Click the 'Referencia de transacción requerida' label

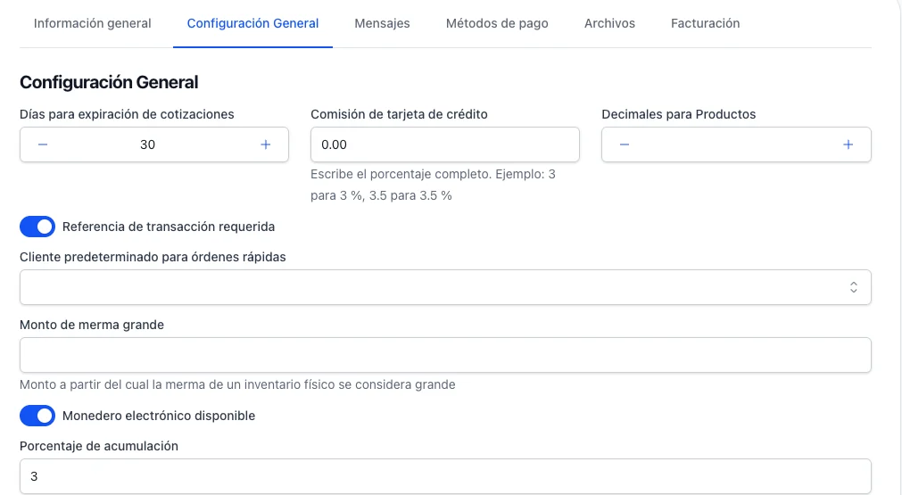tap(169, 227)
